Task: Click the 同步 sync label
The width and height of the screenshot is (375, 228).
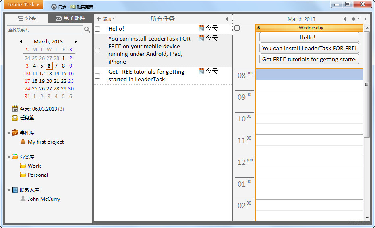Action: coord(62,7)
